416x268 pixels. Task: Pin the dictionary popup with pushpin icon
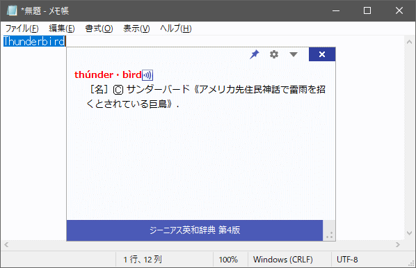coord(254,54)
